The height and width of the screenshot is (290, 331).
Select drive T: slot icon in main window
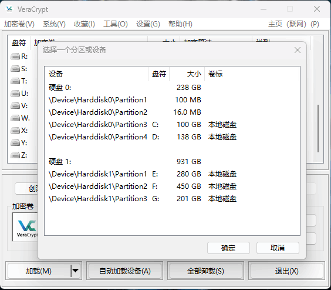click(15, 81)
